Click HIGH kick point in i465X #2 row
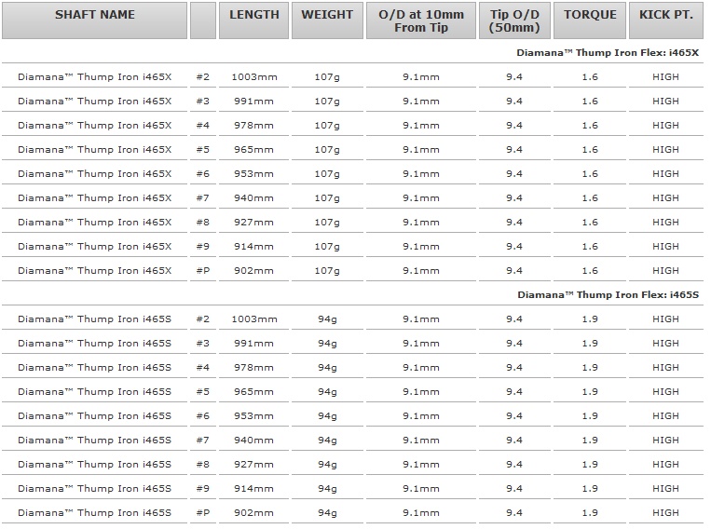Viewport: 711px width, 529px height. 665,77
